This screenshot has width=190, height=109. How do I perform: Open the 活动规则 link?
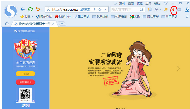click(25, 105)
